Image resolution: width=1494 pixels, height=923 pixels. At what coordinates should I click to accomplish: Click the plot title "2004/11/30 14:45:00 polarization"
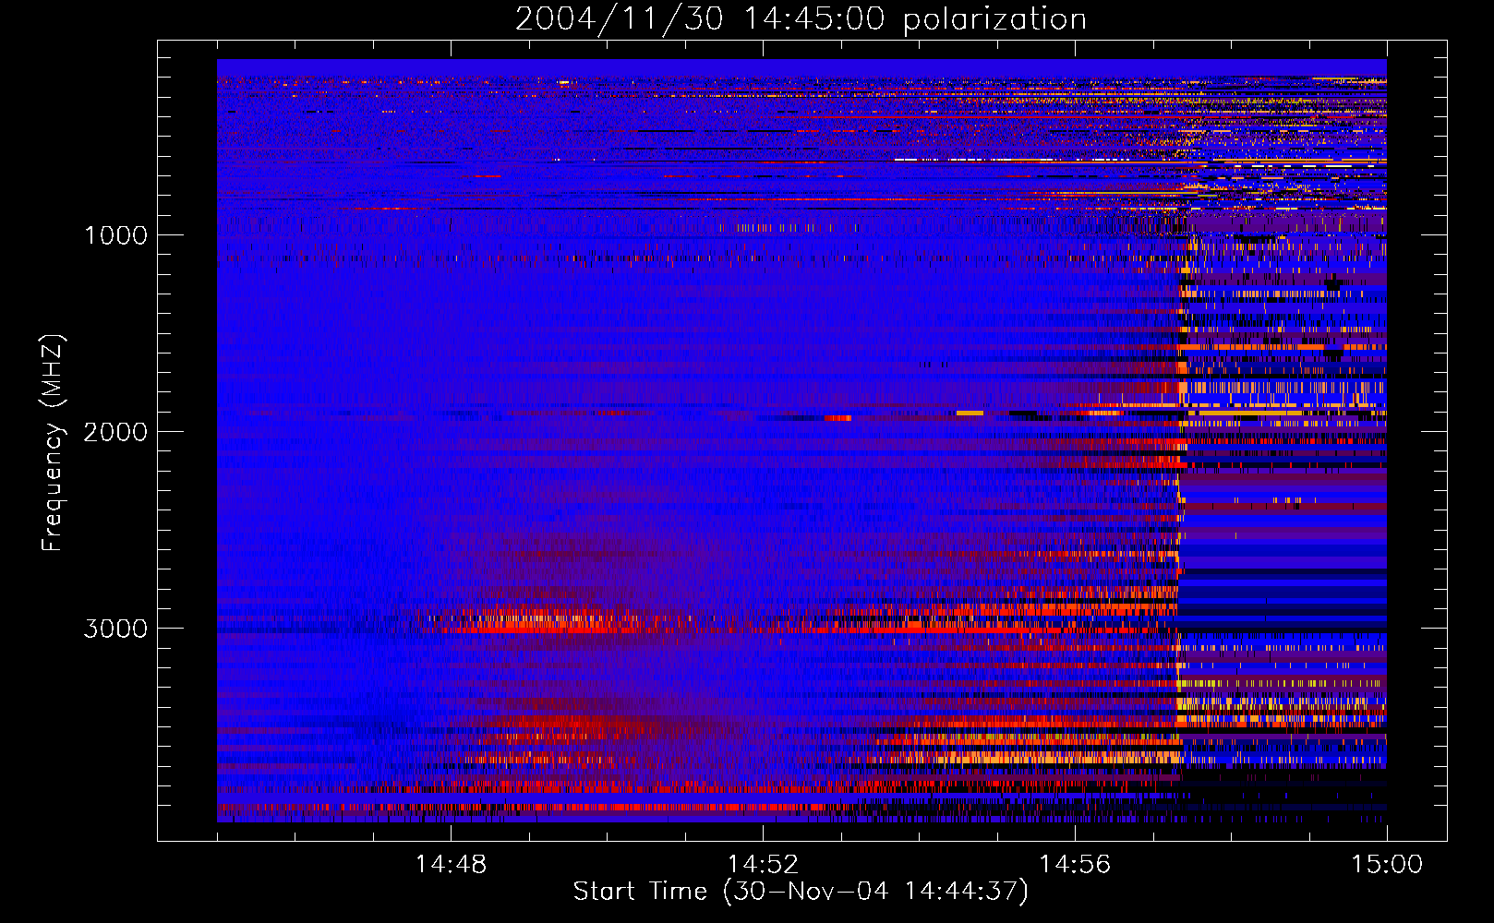pos(801,19)
